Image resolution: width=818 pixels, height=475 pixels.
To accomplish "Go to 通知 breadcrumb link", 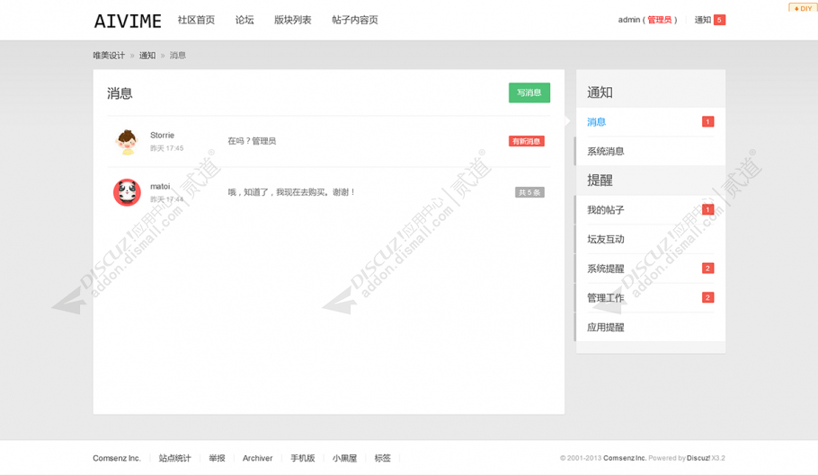I will (147, 55).
